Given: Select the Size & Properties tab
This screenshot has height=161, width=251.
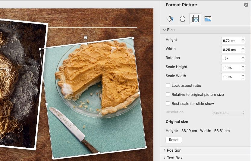Looking at the screenshot, I should point(195,19).
